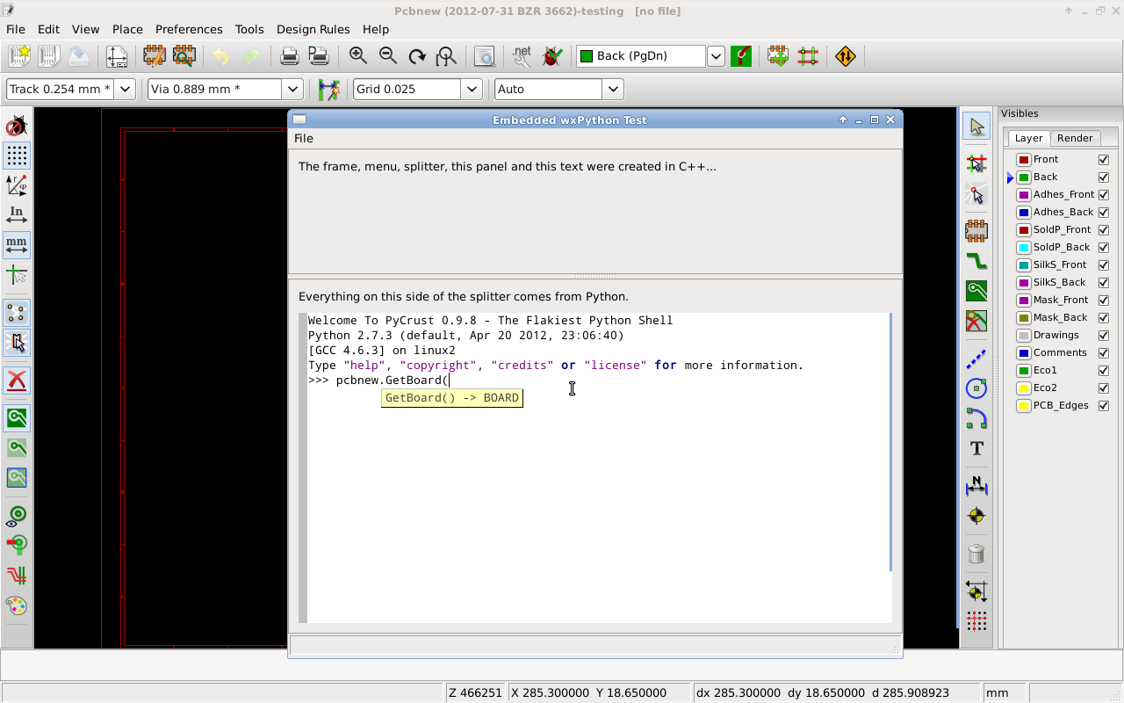Expand the Grid size dropdown

(x=472, y=89)
